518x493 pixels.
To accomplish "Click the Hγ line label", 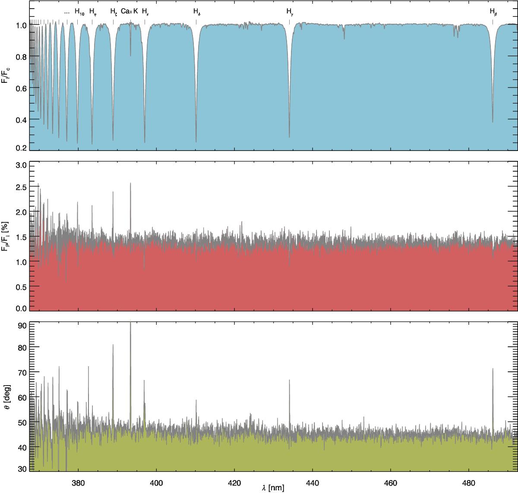I will [289, 12].
